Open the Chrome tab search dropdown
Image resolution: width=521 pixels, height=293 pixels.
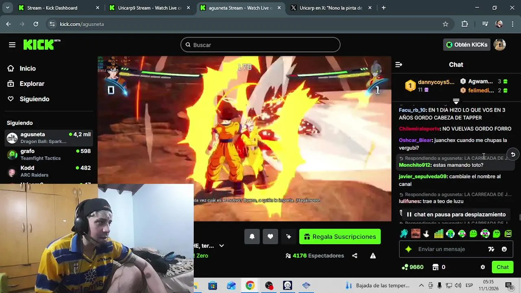[x=7, y=8]
